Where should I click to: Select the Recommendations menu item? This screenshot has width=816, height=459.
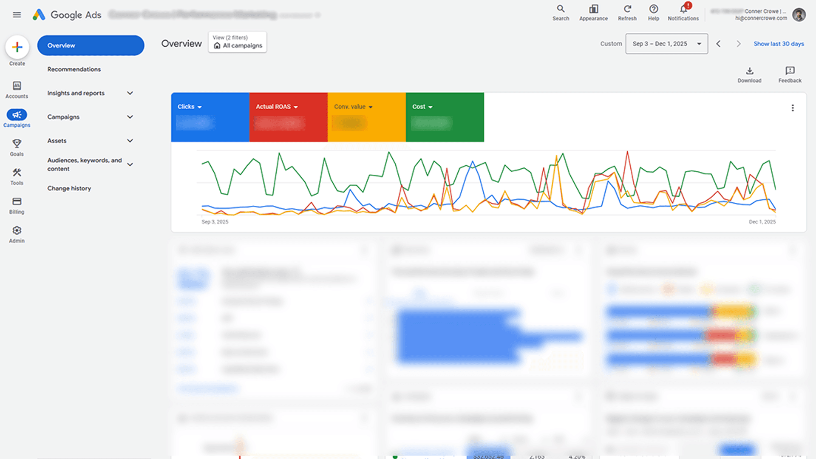74,69
